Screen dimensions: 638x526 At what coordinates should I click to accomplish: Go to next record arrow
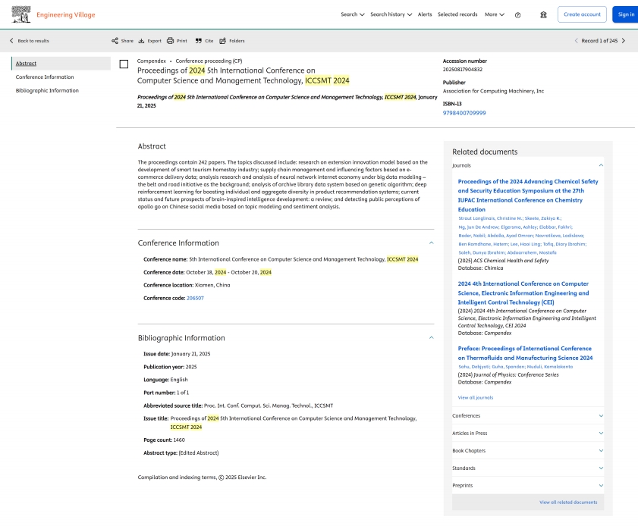tap(624, 41)
